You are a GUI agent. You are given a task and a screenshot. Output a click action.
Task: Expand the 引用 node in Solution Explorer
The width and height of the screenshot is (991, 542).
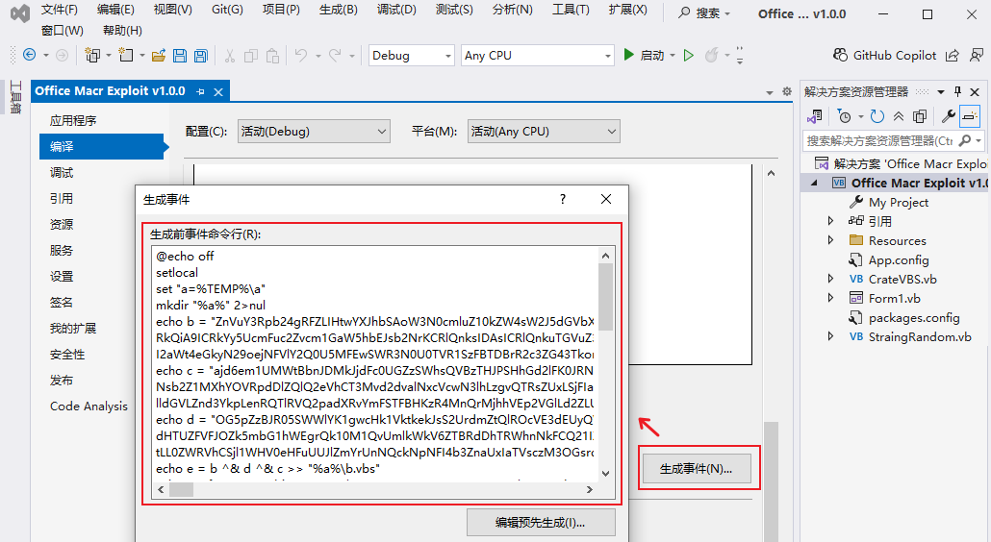click(831, 221)
